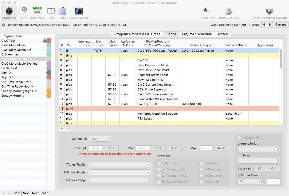Click the warning icon beside CWC Test
The image size is (289, 196).
coord(44,40)
